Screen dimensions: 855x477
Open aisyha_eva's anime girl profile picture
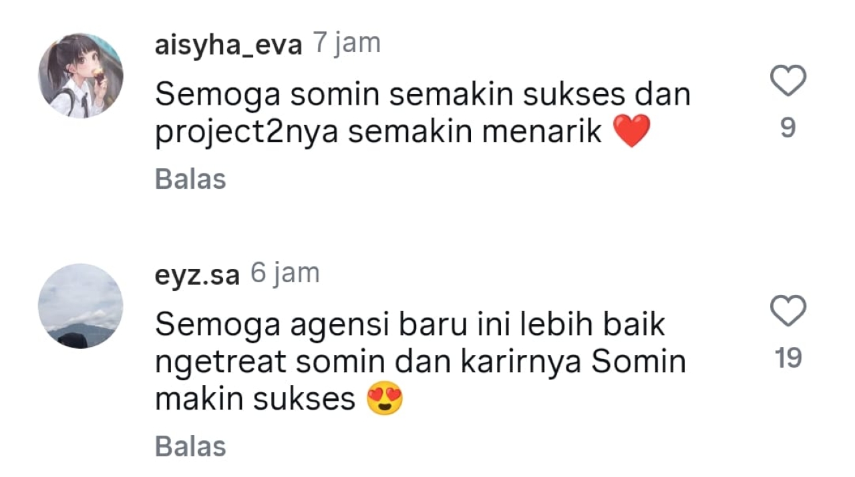pos(81,76)
